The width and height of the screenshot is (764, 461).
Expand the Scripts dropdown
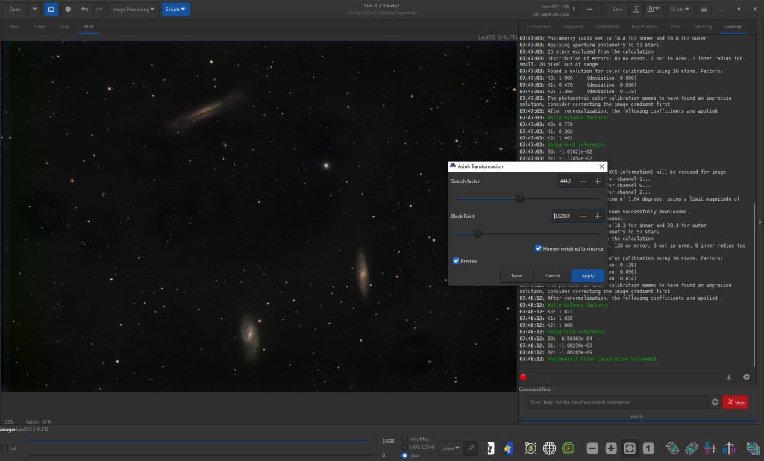tap(175, 9)
